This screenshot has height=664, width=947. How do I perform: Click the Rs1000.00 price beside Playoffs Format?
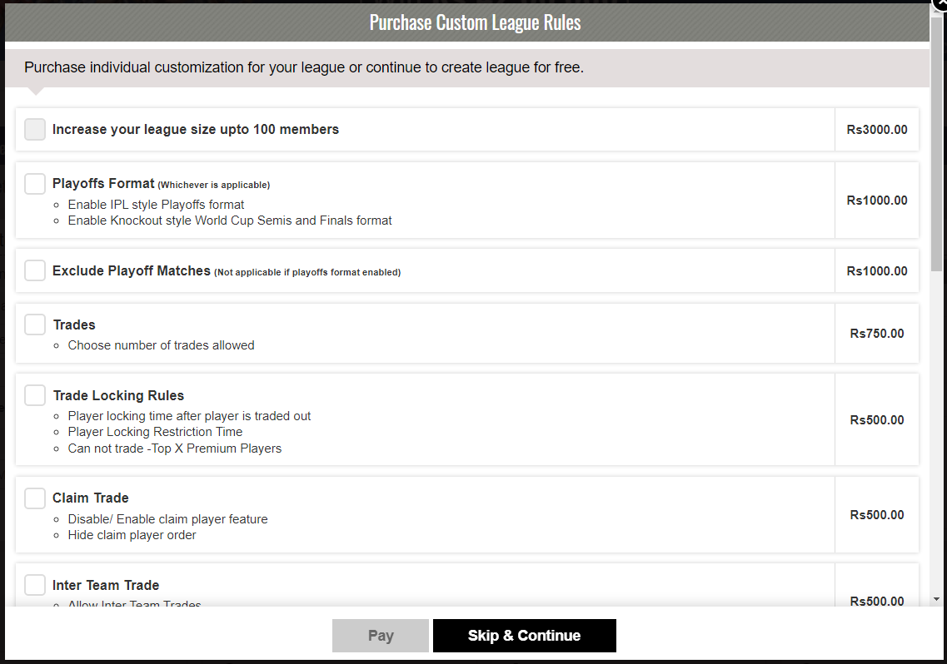coord(877,201)
